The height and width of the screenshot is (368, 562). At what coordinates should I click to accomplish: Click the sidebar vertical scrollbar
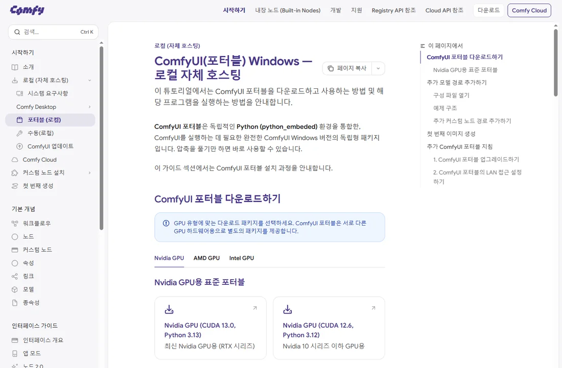[x=102, y=138]
